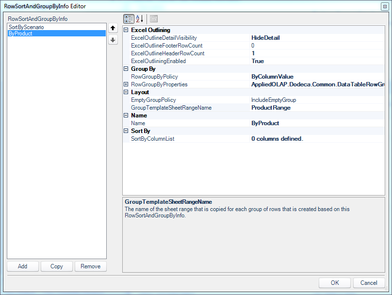Open the Property Pages icon
Screen dimensions: 392x295
click(153, 19)
